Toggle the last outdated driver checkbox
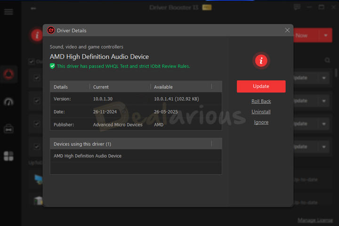The height and width of the screenshot is (226, 339). 37,146
